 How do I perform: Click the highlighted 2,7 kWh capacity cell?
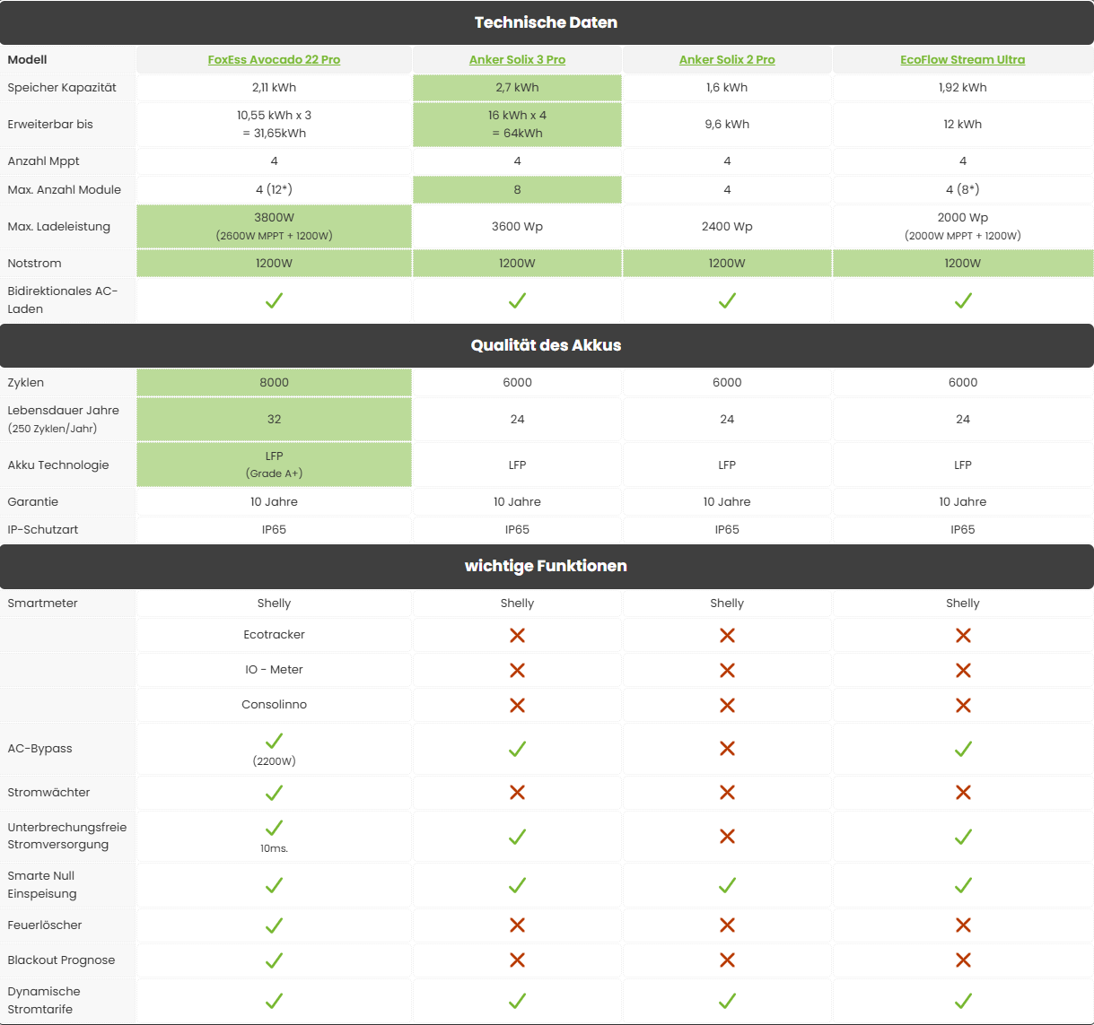517,88
